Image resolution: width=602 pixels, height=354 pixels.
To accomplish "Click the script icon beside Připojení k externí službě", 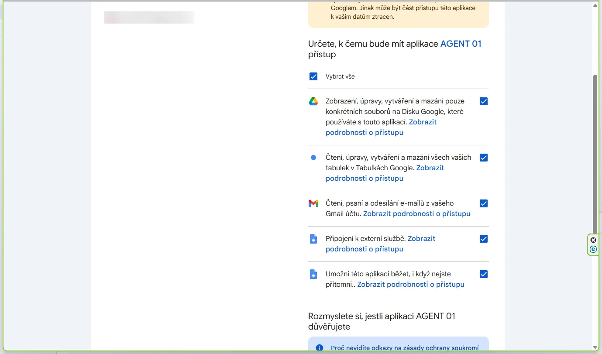I will [x=313, y=239].
